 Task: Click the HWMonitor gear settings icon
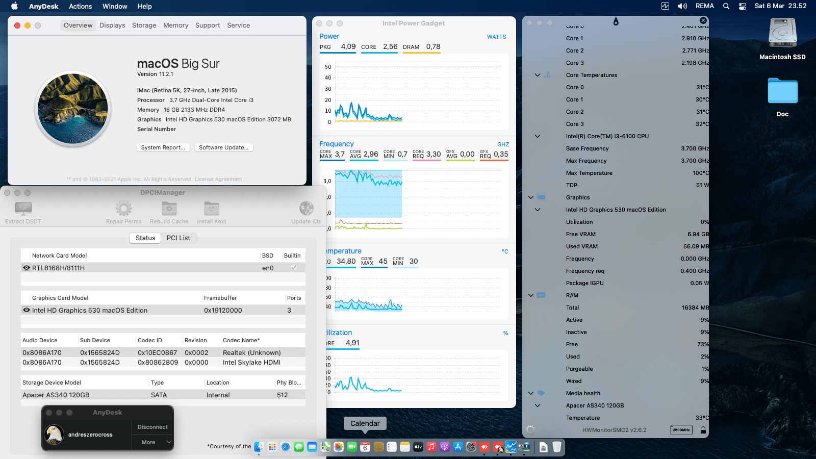(530, 430)
